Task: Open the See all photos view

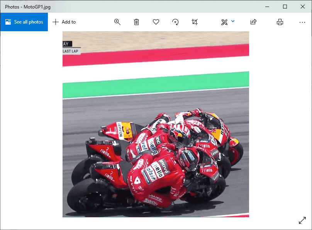Action: tap(24, 22)
